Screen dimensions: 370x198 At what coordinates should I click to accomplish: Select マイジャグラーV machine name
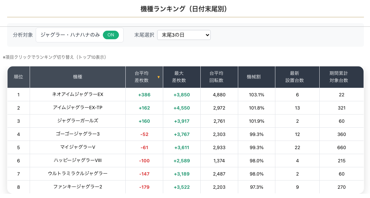pos(77,147)
